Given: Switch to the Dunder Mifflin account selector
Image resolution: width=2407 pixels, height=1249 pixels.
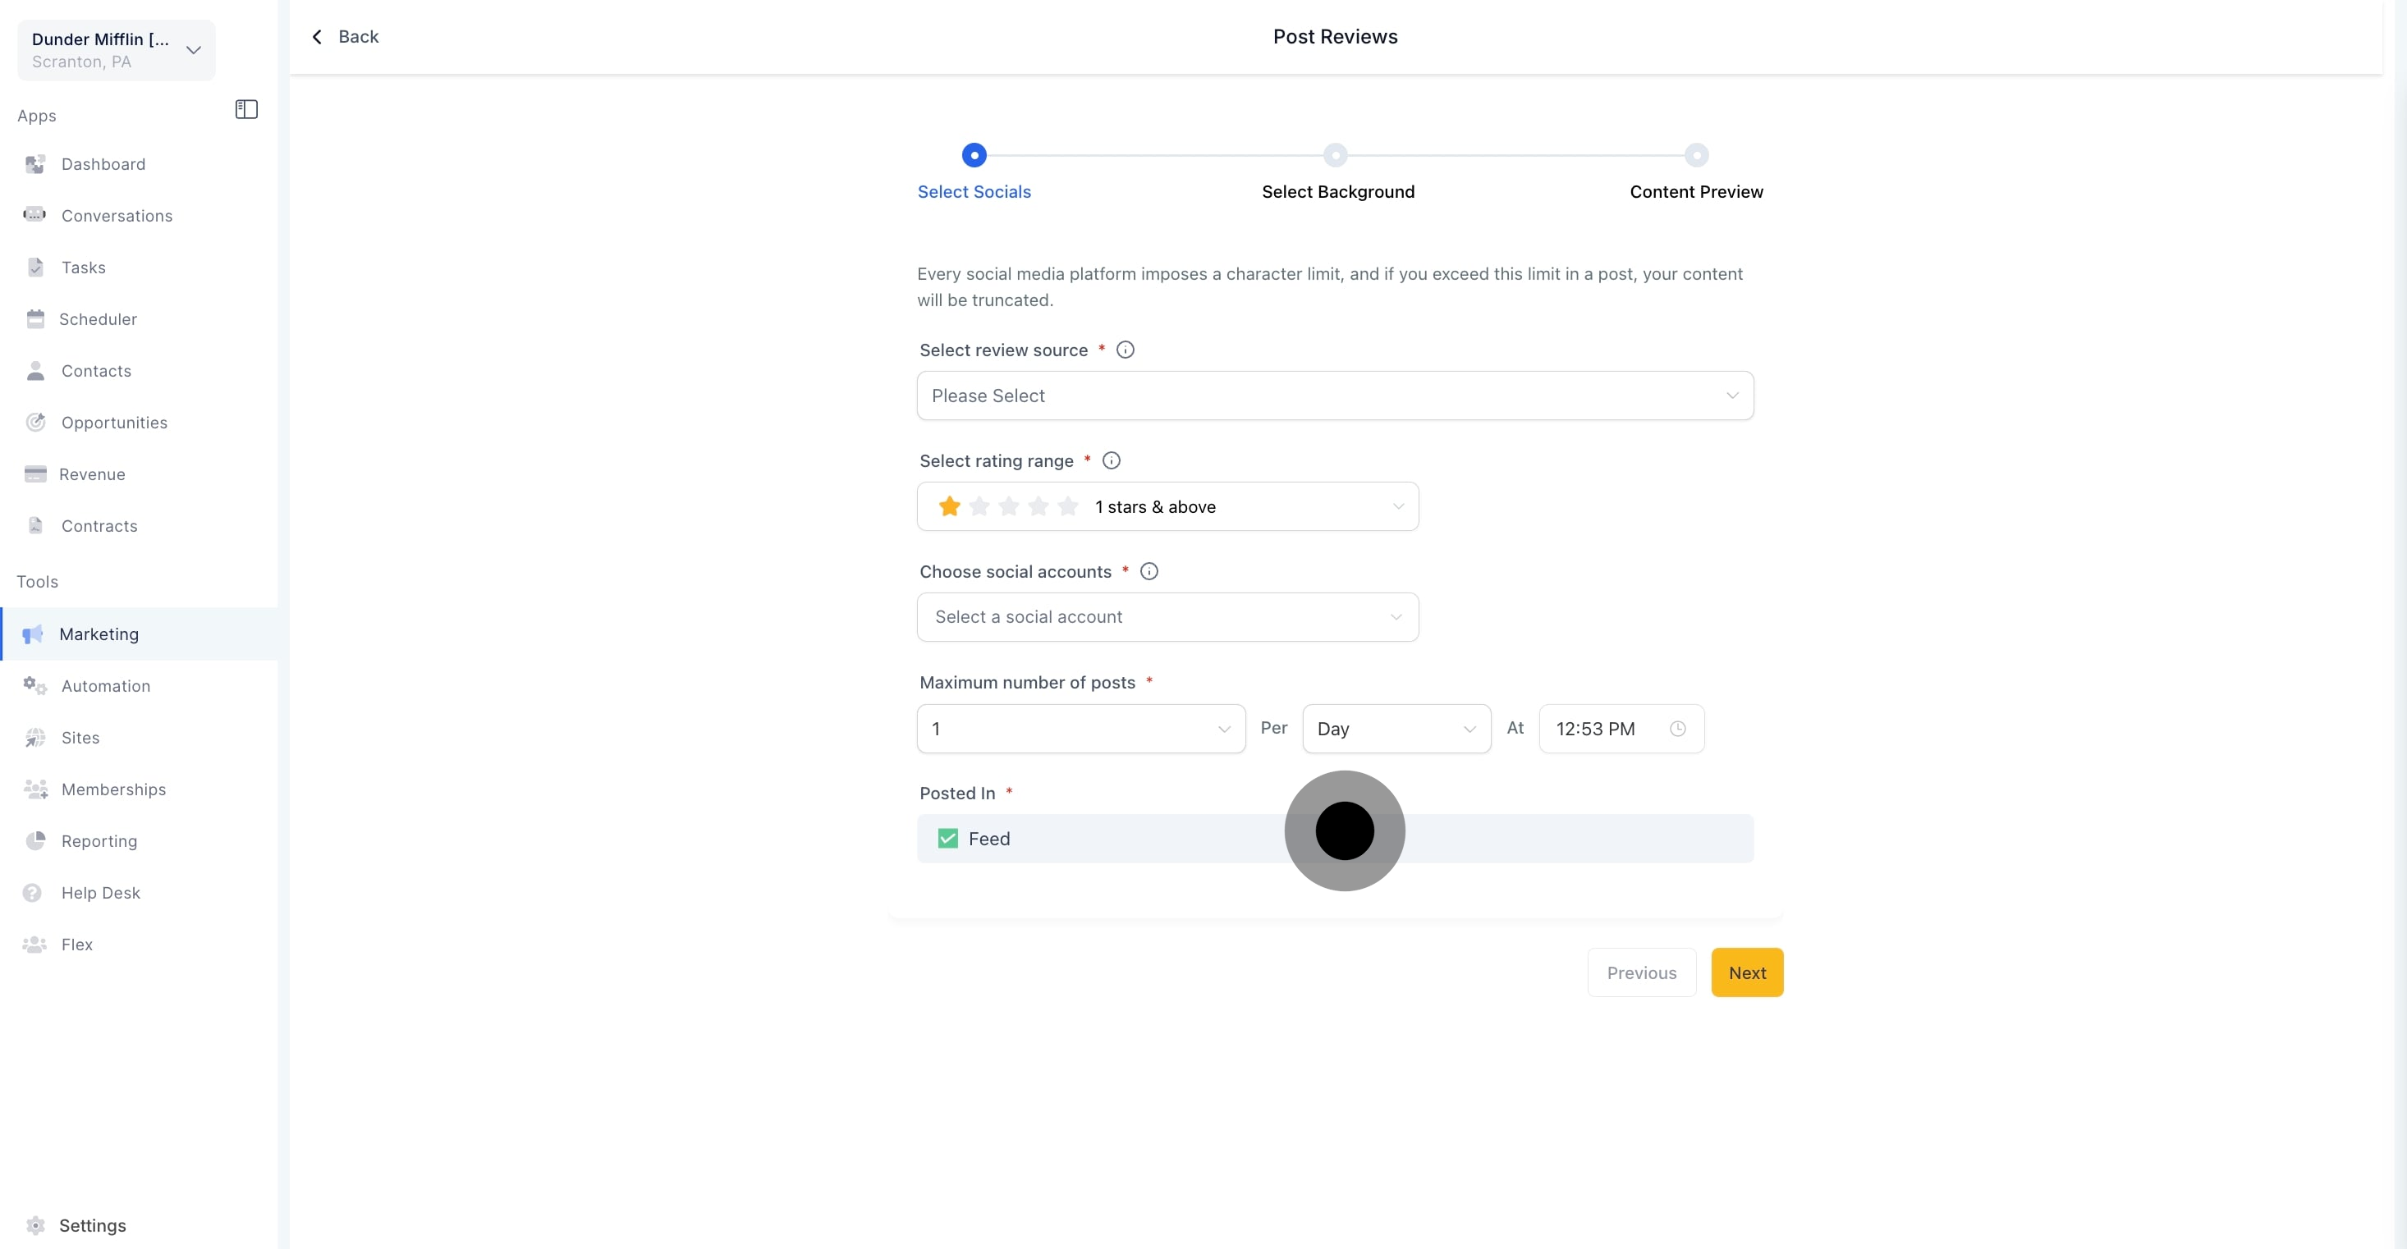Looking at the screenshot, I should click(x=116, y=49).
